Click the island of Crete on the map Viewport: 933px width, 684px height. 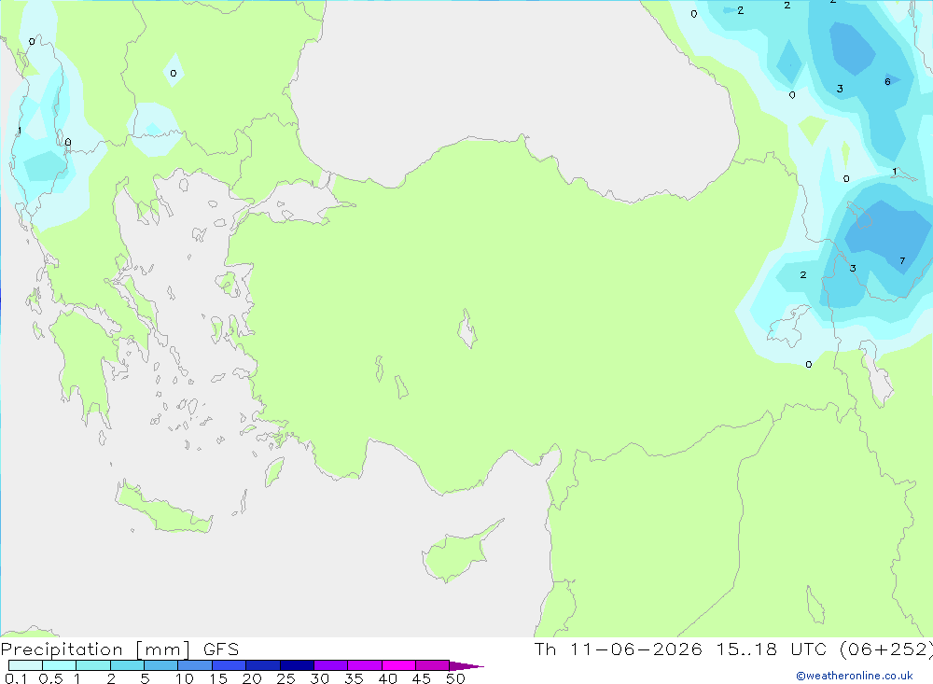pyautogui.click(x=161, y=509)
